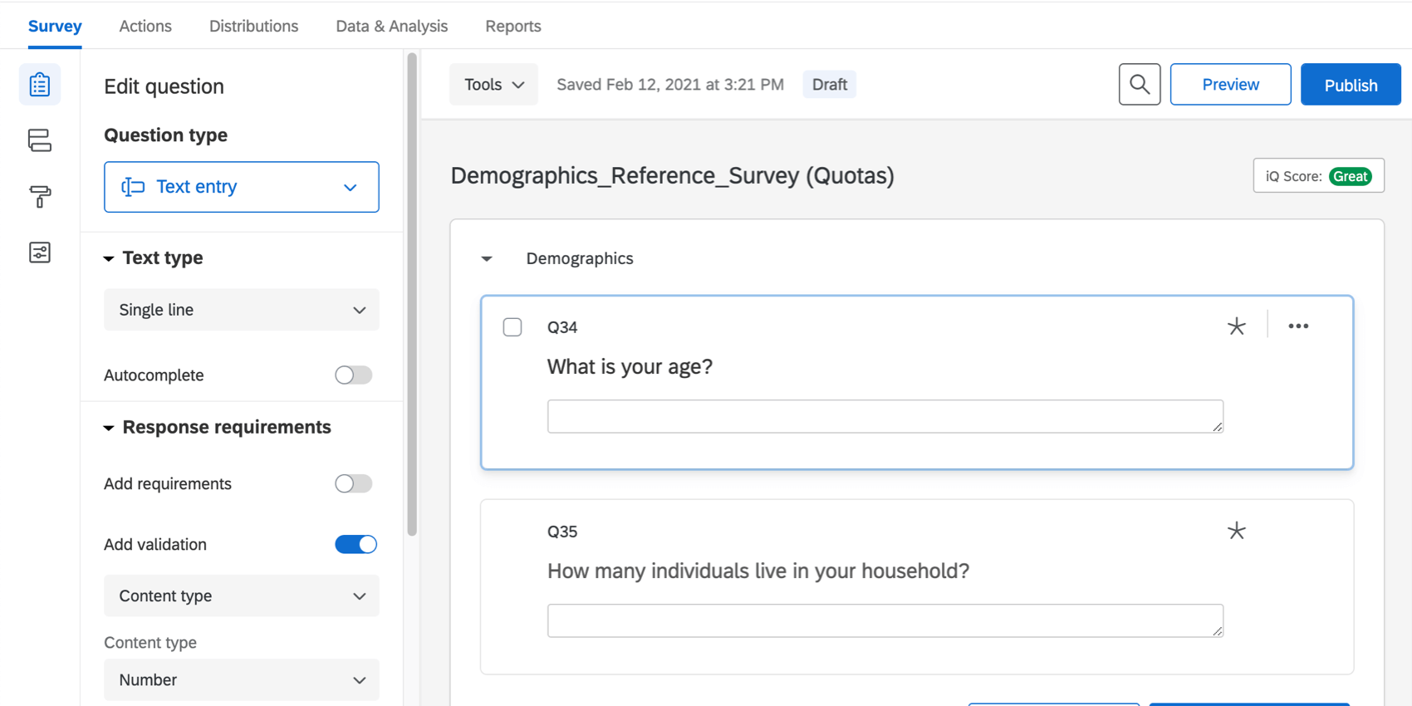Image resolution: width=1412 pixels, height=706 pixels.
Task: Click the question text 'What is your age?'
Action: pyautogui.click(x=630, y=367)
